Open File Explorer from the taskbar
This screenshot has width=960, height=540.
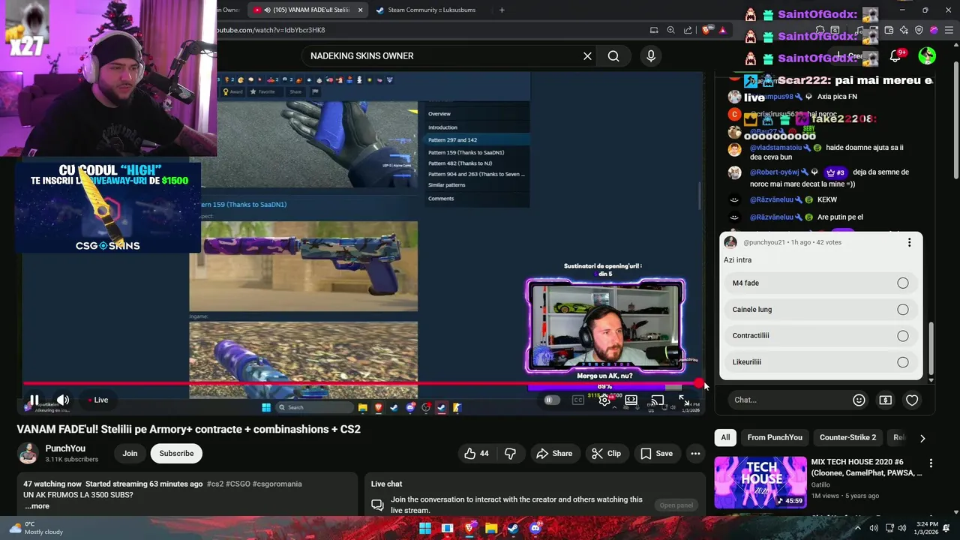pos(491,528)
